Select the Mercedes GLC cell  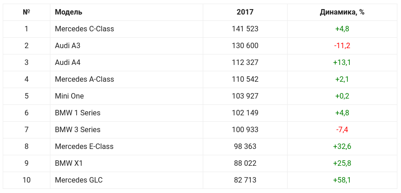(x=79, y=180)
